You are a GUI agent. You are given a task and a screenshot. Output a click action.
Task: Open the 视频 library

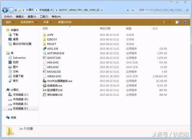click(x=16, y=62)
